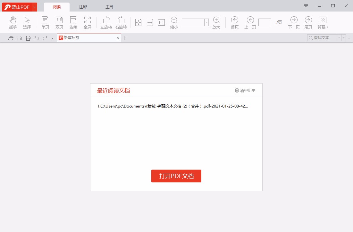This screenshot has width=353, height=232.
Task: Toggle 全屏 fullscreen reading mode
Action: [x=88, y=22]
